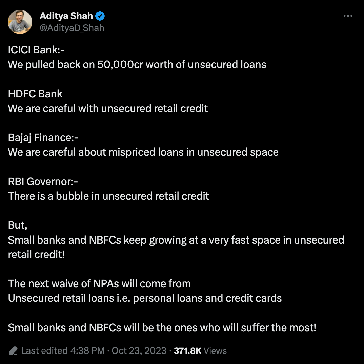Click the next waive of NPAs line
The width and height of the screenshot is (364, 364).
[x=99, y=284]
